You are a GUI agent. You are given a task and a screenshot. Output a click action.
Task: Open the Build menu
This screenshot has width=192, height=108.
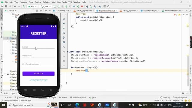pyautogui.click(x=53, y=2)
